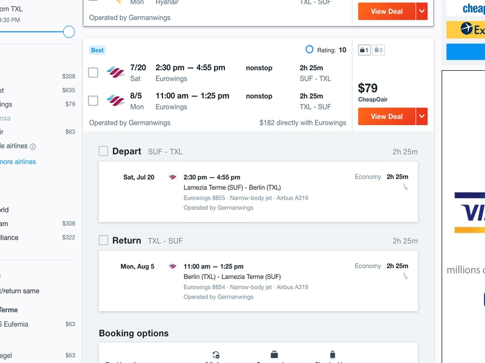
Task: Open dropdown arrow beside the $79 View Deal button
Action: point(422,116)
